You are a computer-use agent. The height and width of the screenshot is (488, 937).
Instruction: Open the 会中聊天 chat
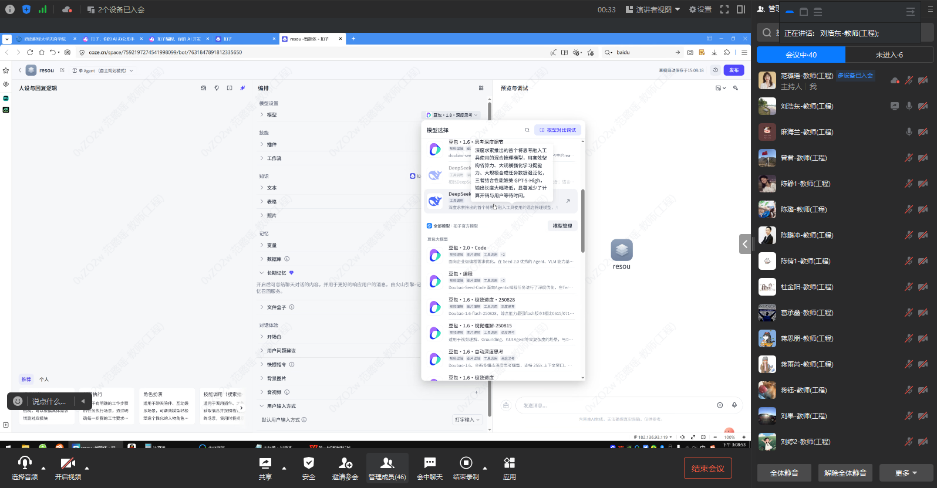(430, 469)
